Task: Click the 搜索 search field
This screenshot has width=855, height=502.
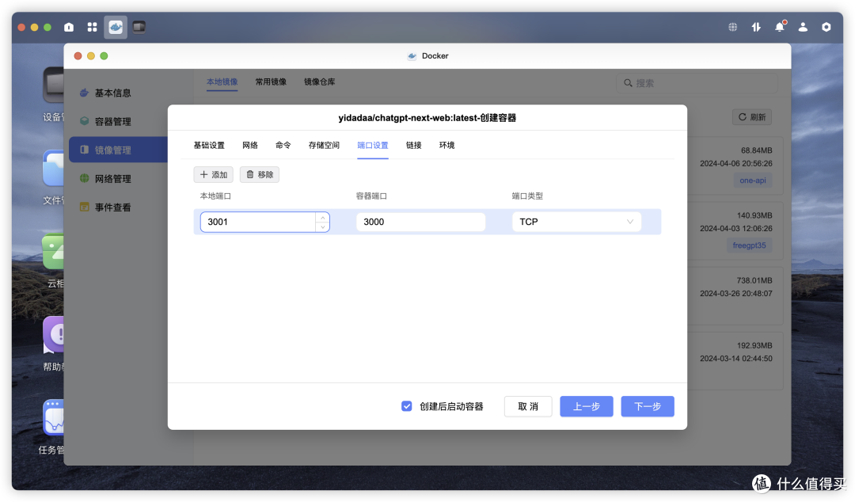Action: pyautogui.click(x=697, y=83)
